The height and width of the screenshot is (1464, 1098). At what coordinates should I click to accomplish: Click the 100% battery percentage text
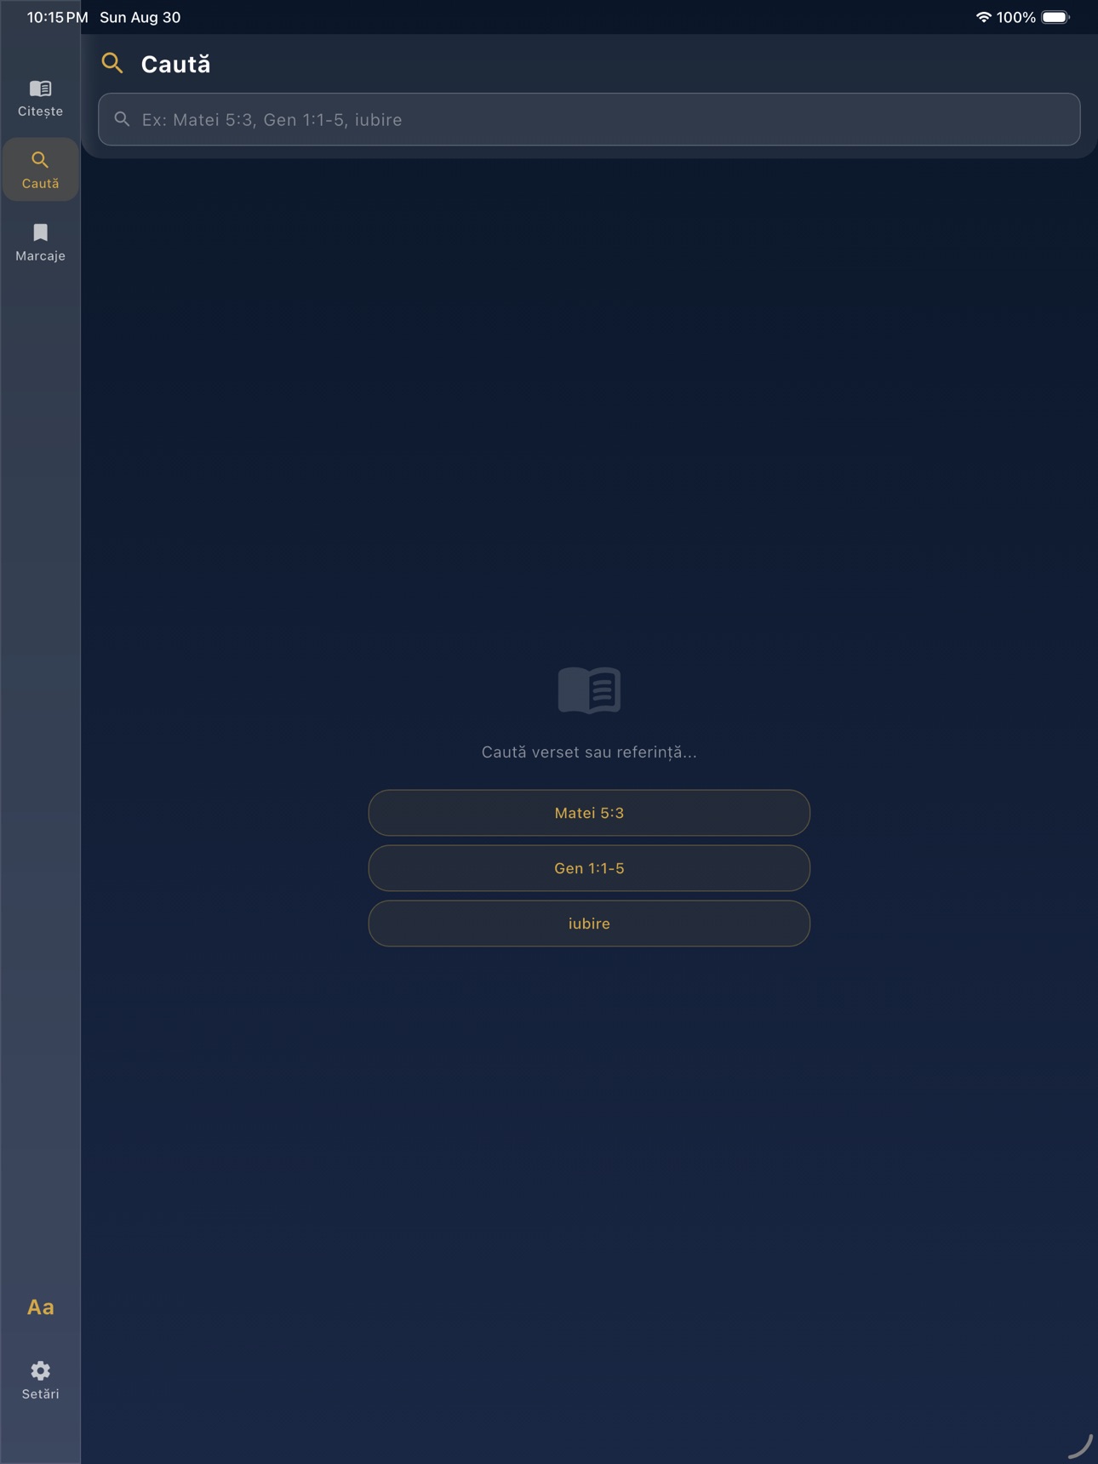[1016, 17]
